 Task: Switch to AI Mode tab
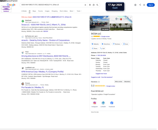pyautogui.click(x=24, y=11)
